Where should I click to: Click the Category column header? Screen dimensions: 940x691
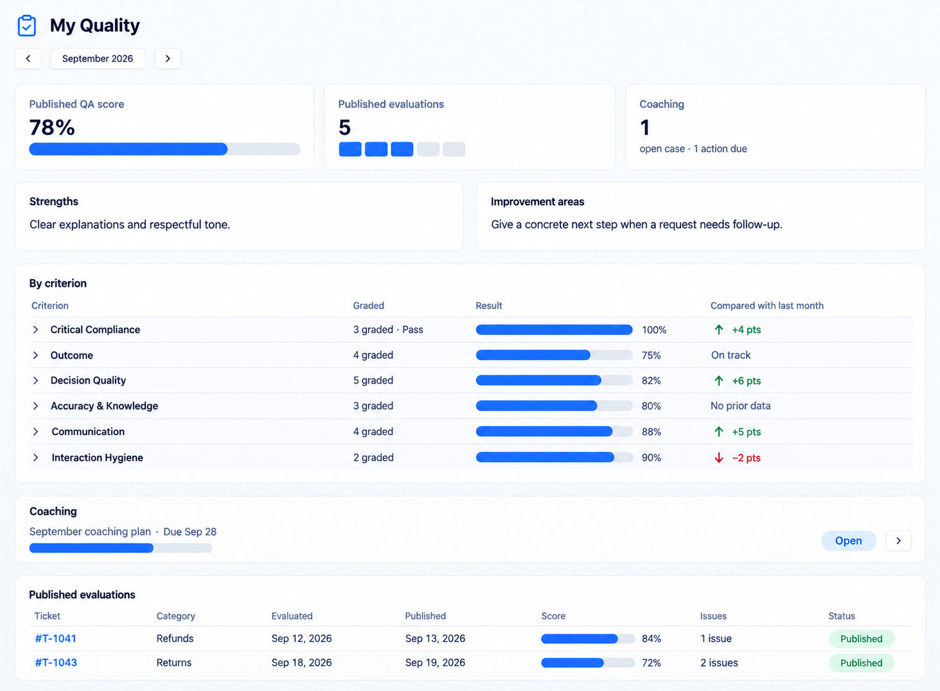[175, 616]
